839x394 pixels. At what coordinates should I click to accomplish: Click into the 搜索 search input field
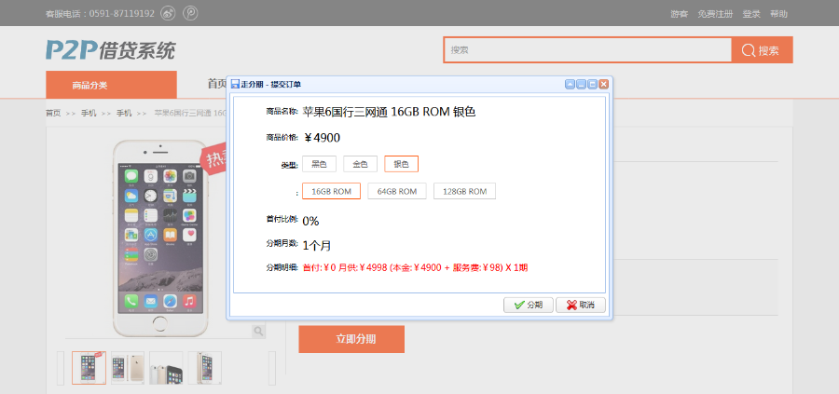click(x=587, y=50)
